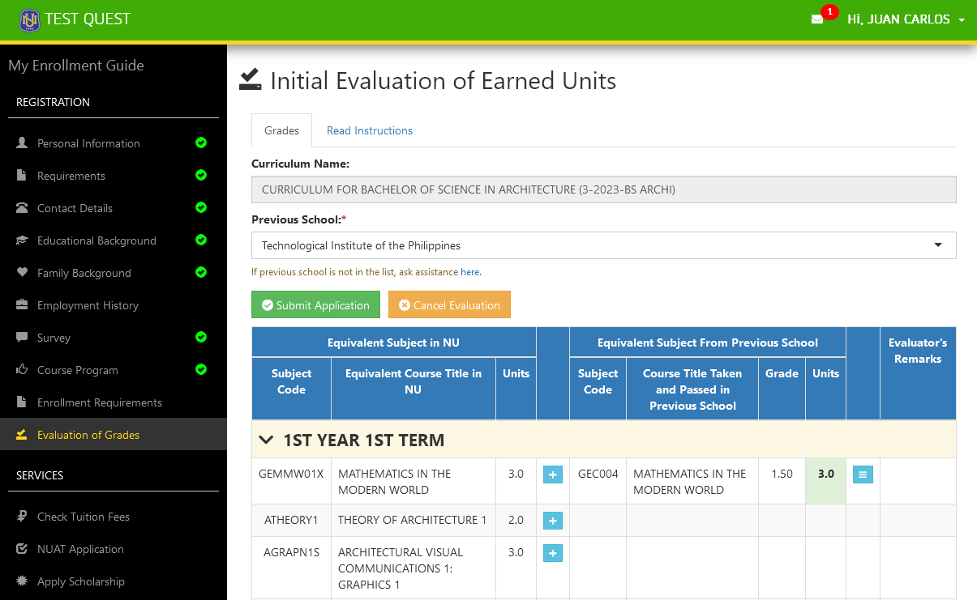Click plus button for ATHEORY1 row
977x600 pixels.
553,521
